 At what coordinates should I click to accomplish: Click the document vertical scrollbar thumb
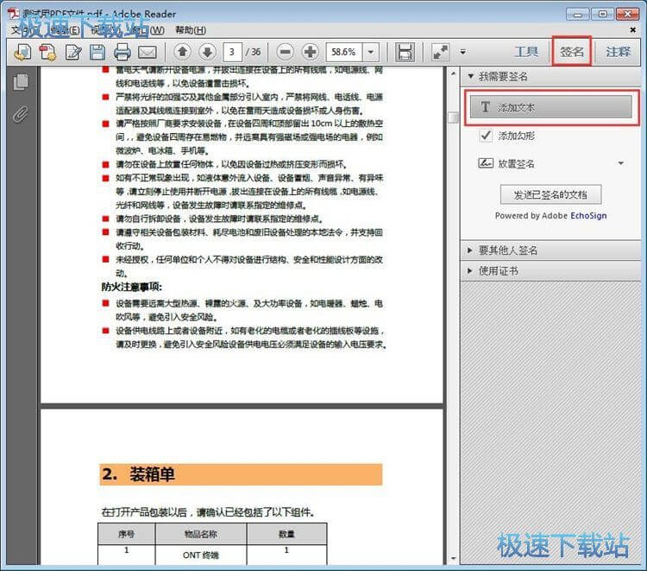[453, 117]
